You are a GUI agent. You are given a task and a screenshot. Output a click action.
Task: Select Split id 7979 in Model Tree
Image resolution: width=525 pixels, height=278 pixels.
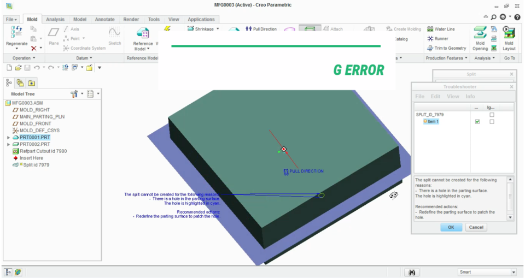36,165
